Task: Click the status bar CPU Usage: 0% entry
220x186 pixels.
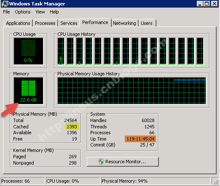Action: coord(73,181)
